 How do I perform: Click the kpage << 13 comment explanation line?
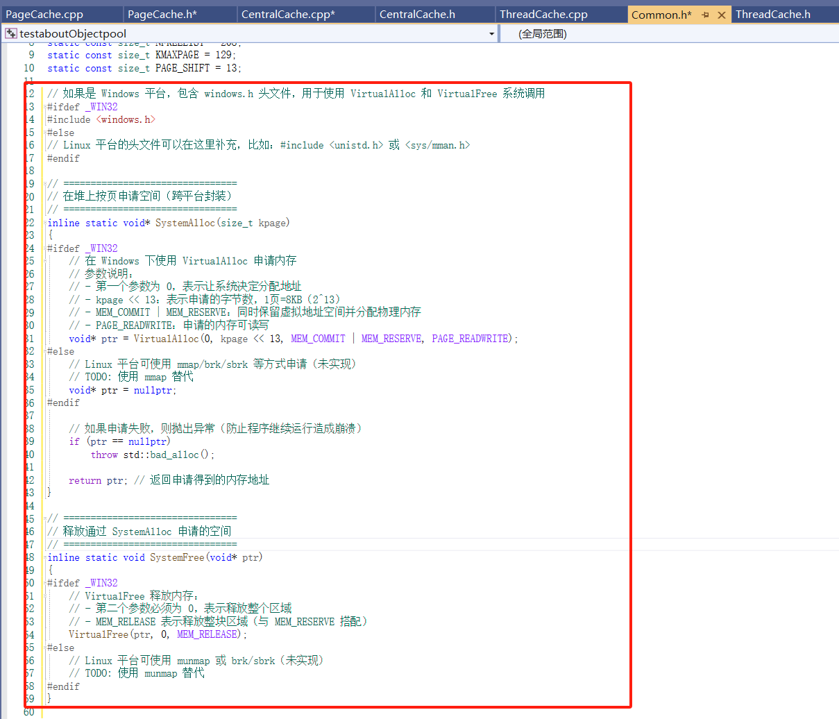pyautogui.click(x=205, y=300)
